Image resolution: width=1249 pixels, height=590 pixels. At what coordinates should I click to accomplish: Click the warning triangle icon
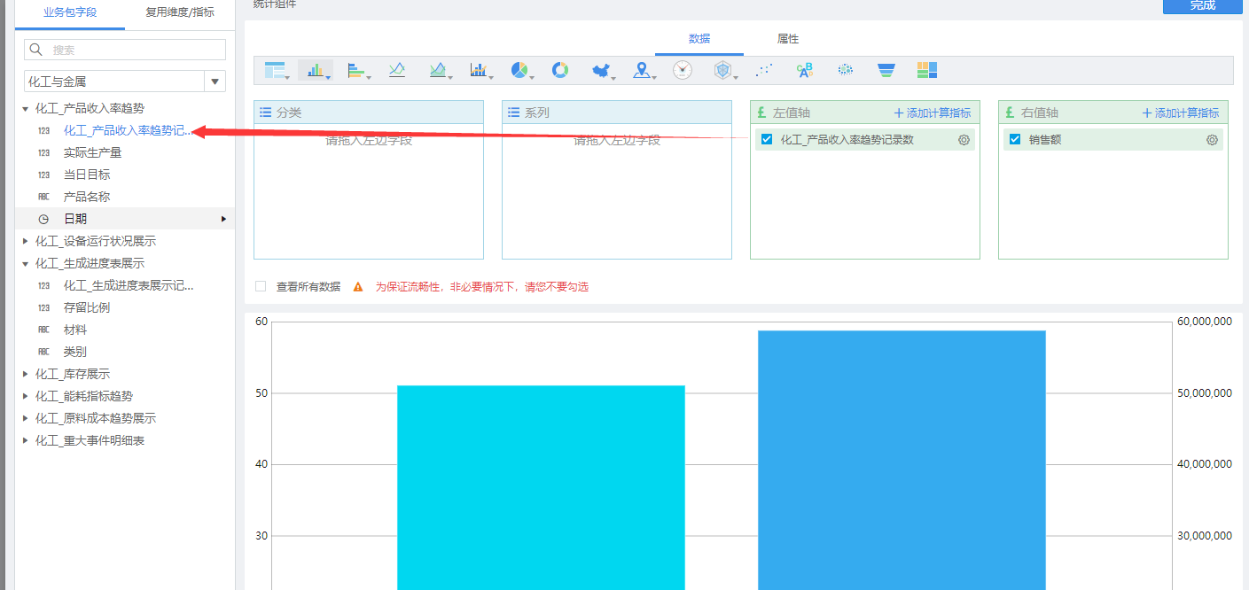tap(358, 287)
